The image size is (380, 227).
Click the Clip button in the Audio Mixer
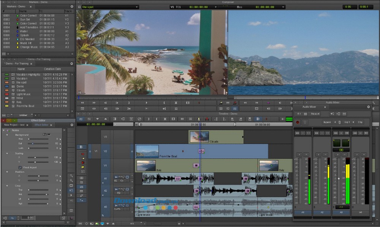[360, 122]
